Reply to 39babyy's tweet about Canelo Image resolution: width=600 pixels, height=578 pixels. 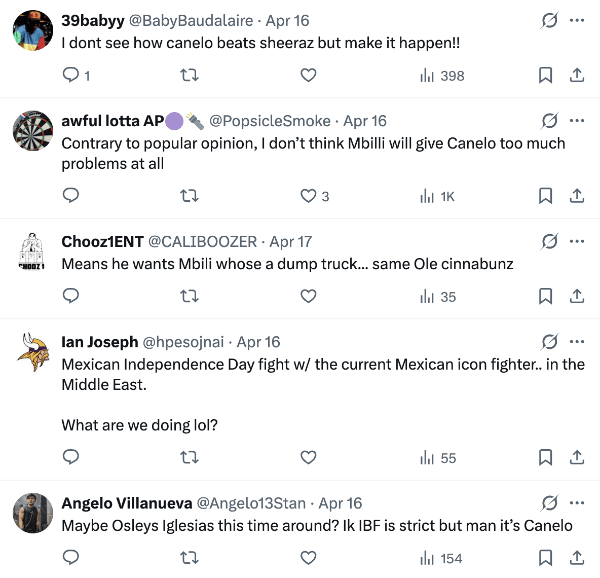point(71,76)
